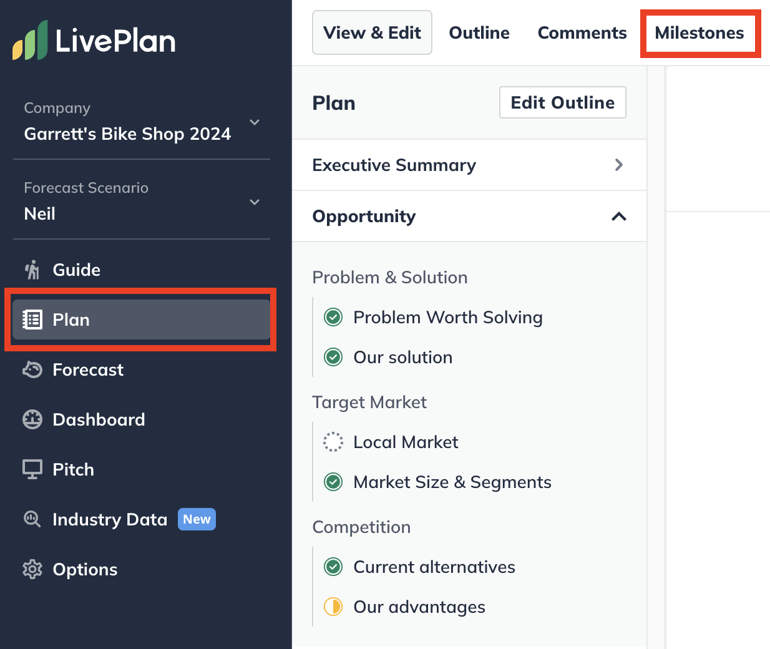
Task: Click the half-filled status icon beside Our advantages
Action: coord(333,607)
